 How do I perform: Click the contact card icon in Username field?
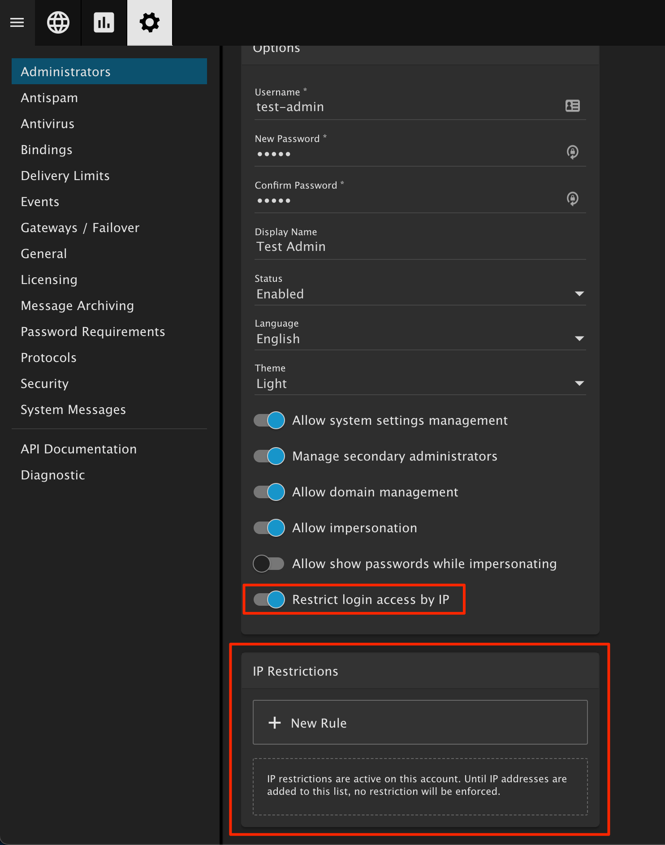tap(572, 106)
